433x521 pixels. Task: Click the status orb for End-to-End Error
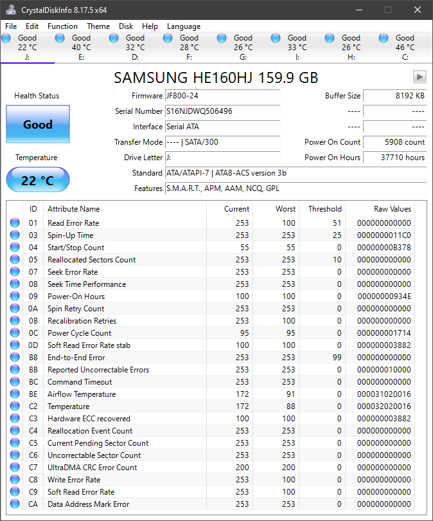[x=15, y=357]
